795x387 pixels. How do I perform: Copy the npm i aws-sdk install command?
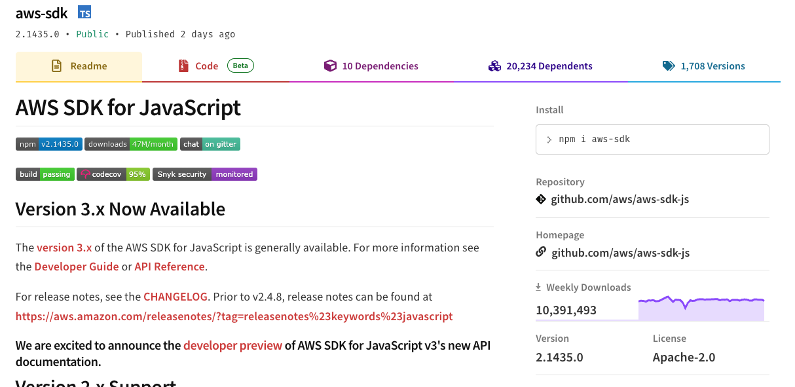pyautogui.click(x=652, y=139)
